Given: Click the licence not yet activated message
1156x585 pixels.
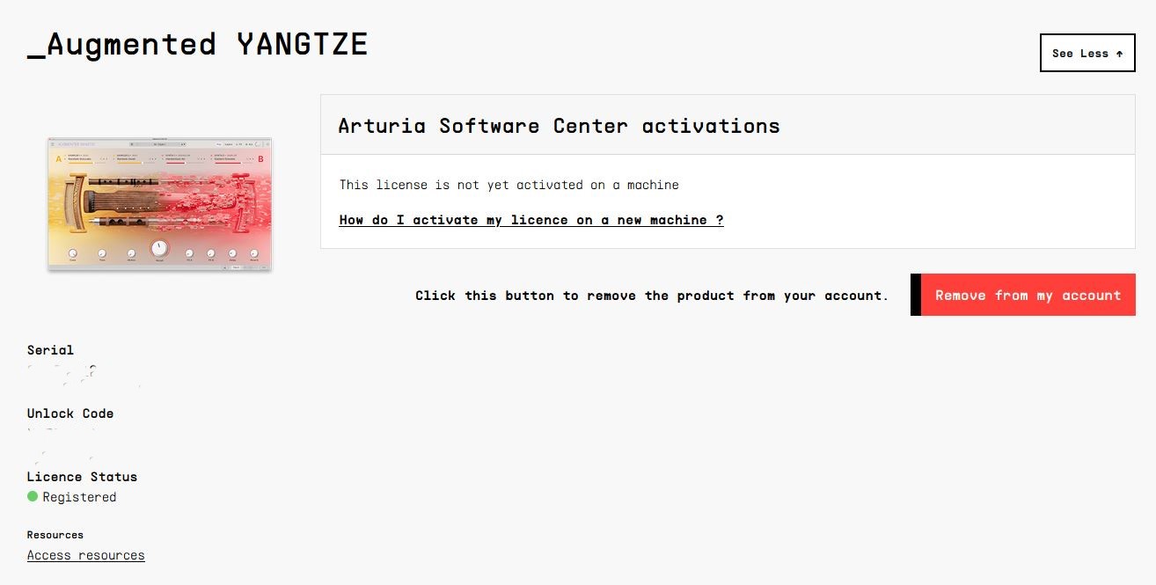Looking at the screenshot, I should pyautogui.click(x=508, y=185).
